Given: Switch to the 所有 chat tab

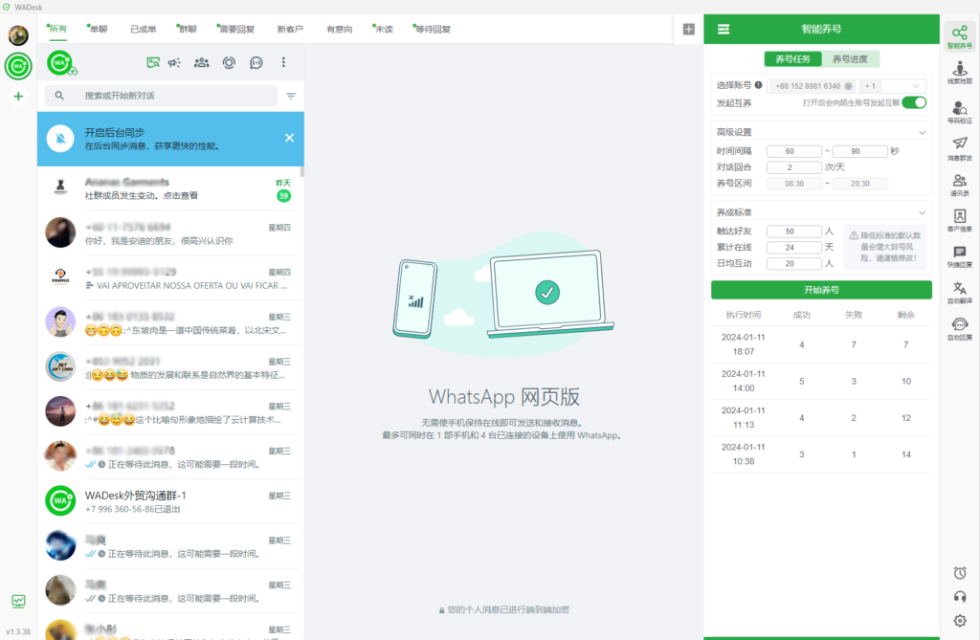Looking at the screenshot, I should (x=57, y=29).
